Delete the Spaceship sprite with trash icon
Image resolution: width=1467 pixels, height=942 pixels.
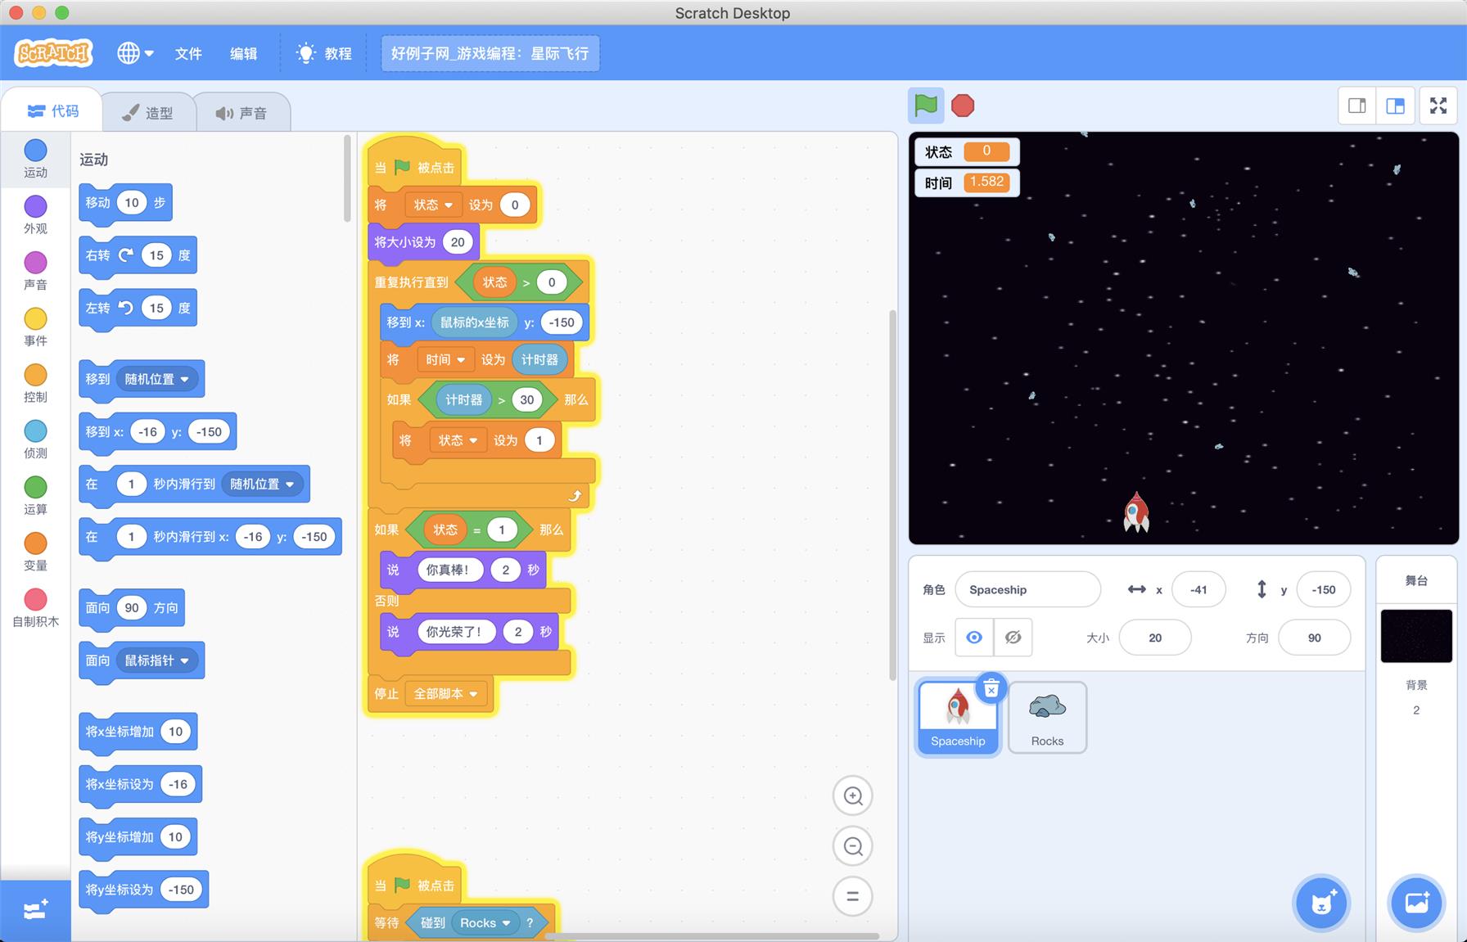(x=991, y=689)
